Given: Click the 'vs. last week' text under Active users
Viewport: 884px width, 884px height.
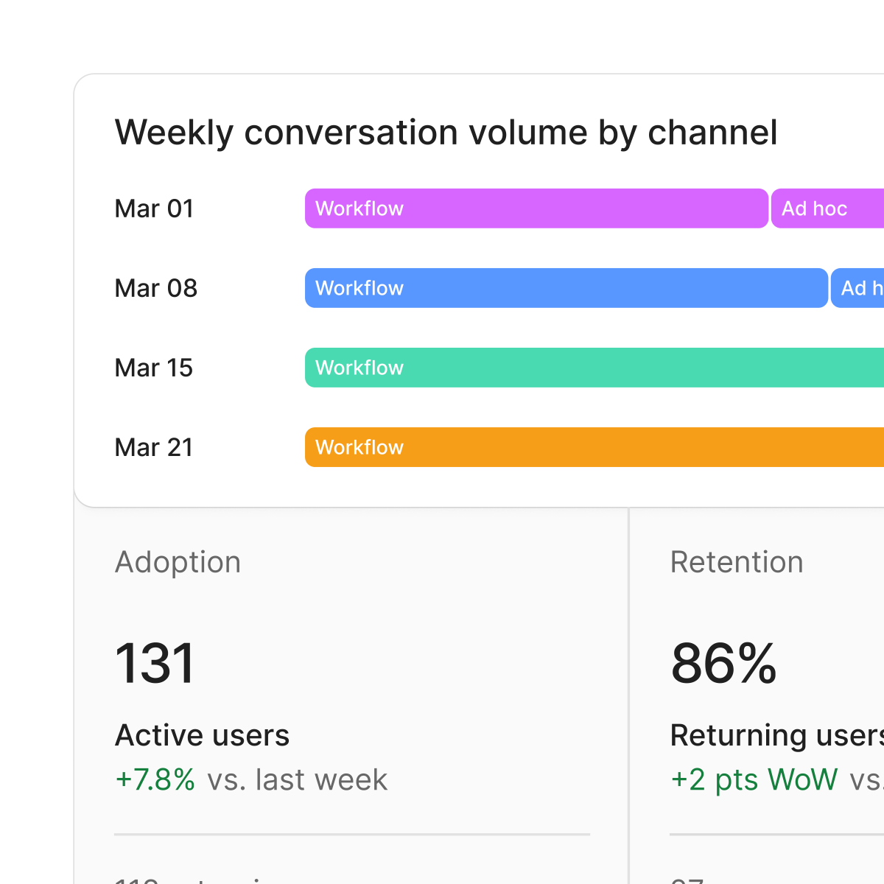Looking at the screenshot, I should pos(298,779).
